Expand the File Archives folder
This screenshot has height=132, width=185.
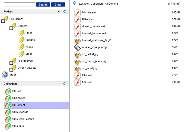click(x=11, y=63)
